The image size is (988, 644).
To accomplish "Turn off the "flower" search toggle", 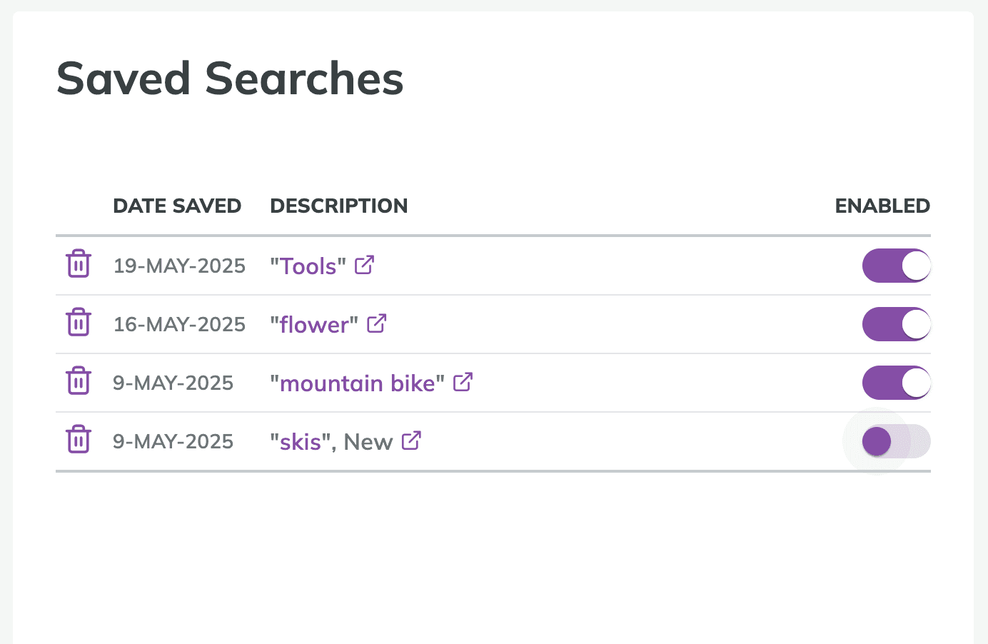I will click(x=896, y=324).
